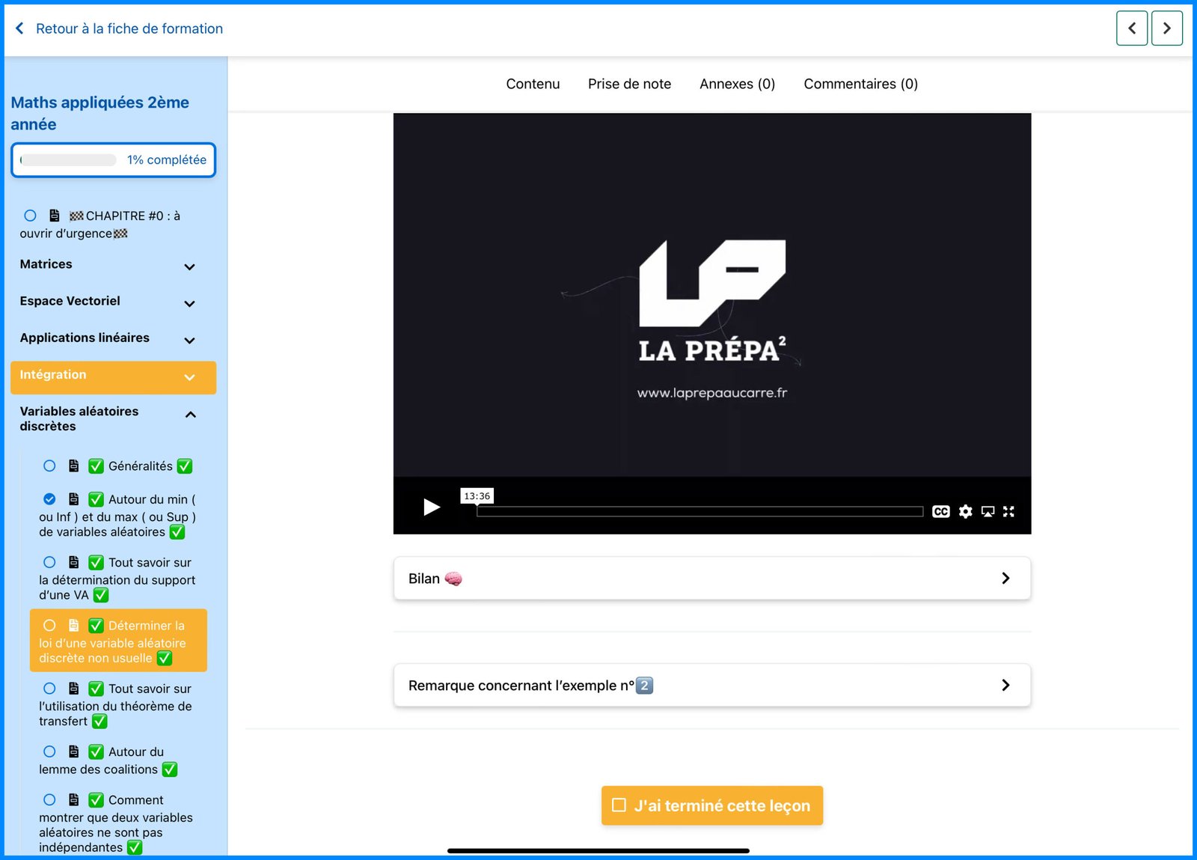Image resolution: width=1197 pixels, height=860 pixels.
Task: Click the number 2 emoji in Remarque row
Action: pyautogui.click(x=644, y=685)
